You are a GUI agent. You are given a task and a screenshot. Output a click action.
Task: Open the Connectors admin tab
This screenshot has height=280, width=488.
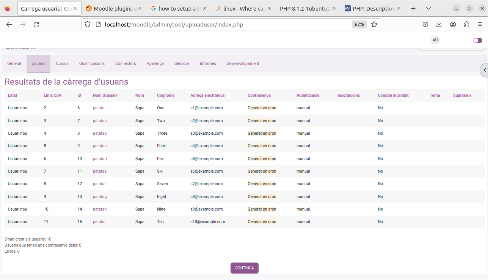(126, 64)
